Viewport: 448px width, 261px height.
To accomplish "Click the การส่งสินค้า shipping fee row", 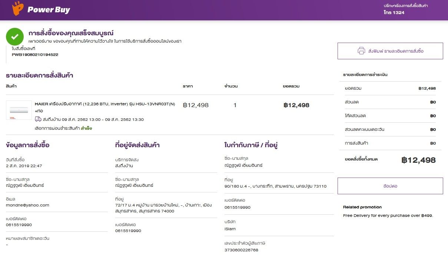I will 390,143.
